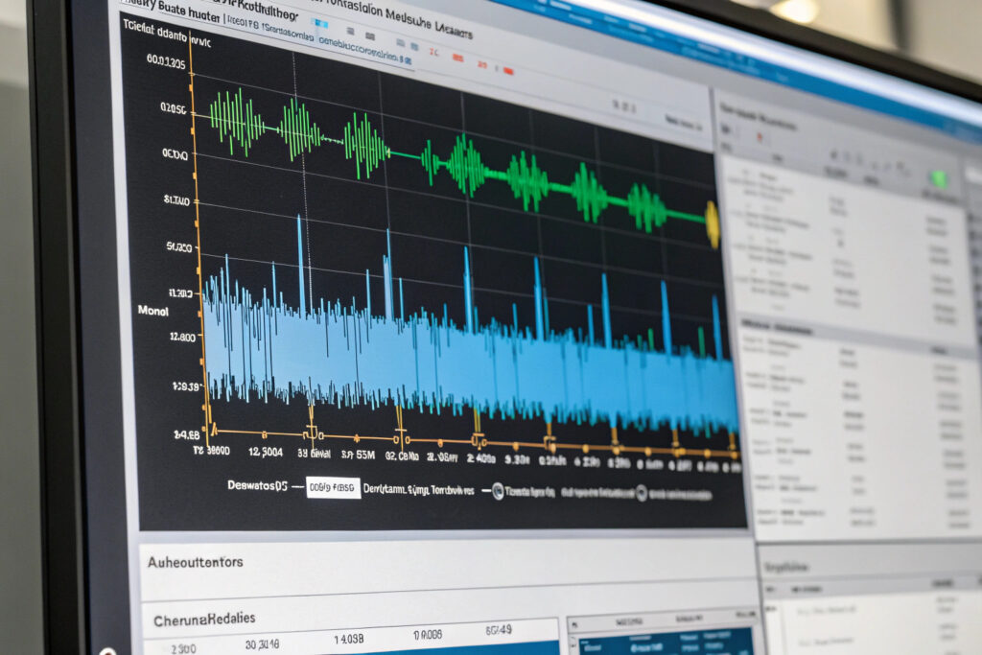Viewport: 982px width, 655px height.
Task: Click the circular legend icon after Derytam label
Action: (x=498, y=491)
